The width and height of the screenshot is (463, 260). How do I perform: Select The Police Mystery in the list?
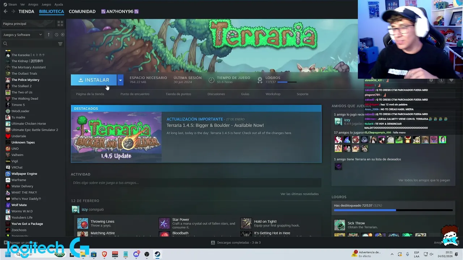click(x=25, y=80)
